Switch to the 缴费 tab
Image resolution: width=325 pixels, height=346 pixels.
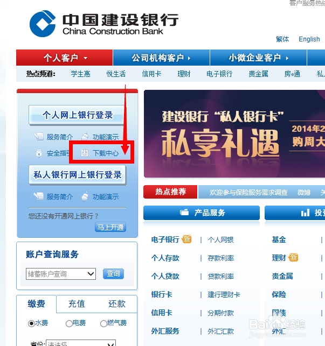(x=36, y=304)
